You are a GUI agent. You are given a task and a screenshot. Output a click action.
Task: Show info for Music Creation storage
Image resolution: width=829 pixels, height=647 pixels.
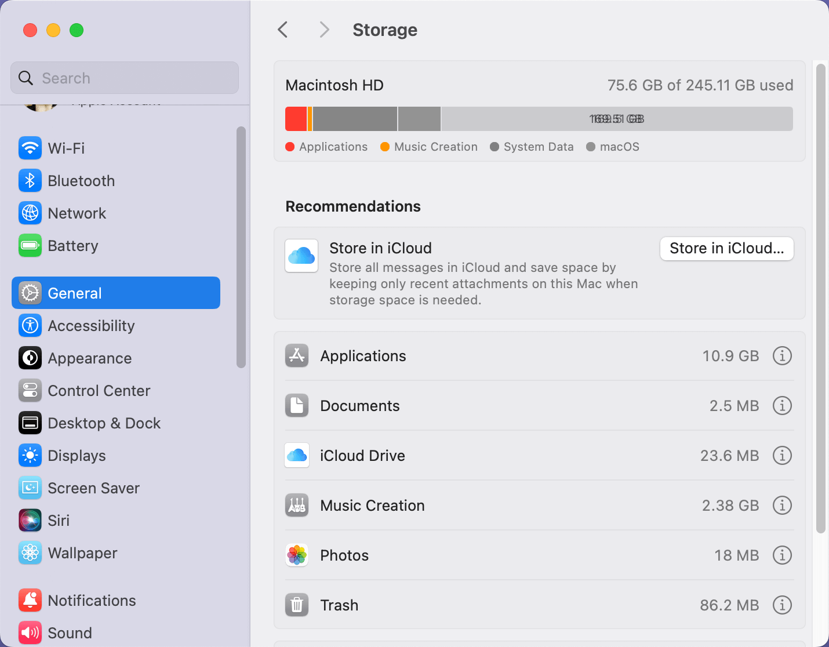[782, 505]
